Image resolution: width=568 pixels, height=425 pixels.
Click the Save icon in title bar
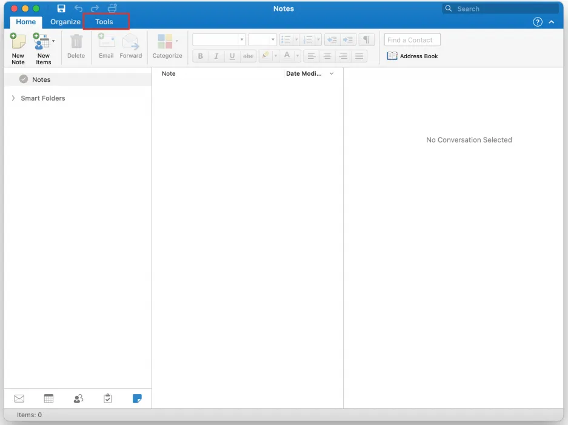coord(61,8)
